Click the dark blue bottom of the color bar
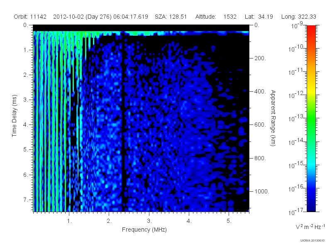 pos(311,206)
